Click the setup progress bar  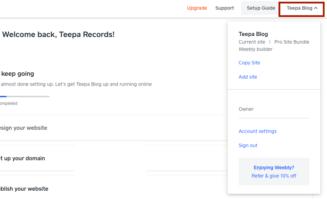click(25, 96)
